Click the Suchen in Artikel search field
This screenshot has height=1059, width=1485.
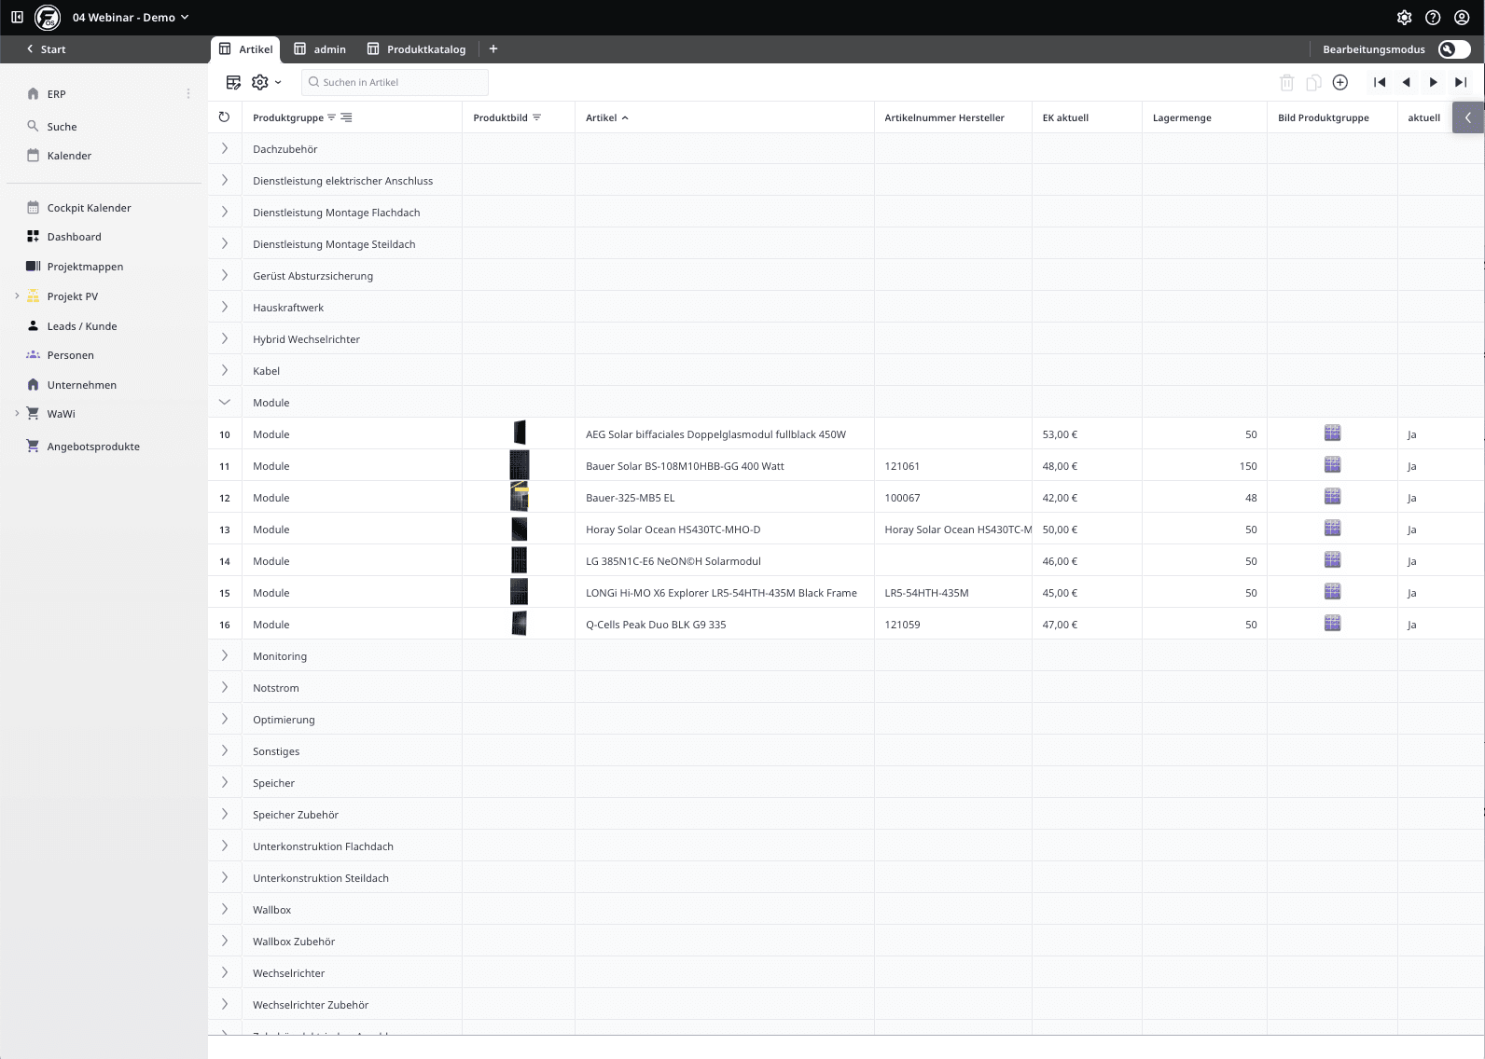coord(395,82)
